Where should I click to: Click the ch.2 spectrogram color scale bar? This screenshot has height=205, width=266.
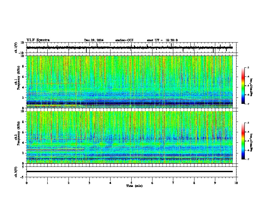243,141
